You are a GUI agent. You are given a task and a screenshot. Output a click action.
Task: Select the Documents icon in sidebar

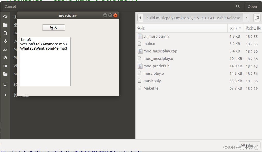(x=5, y=33)
